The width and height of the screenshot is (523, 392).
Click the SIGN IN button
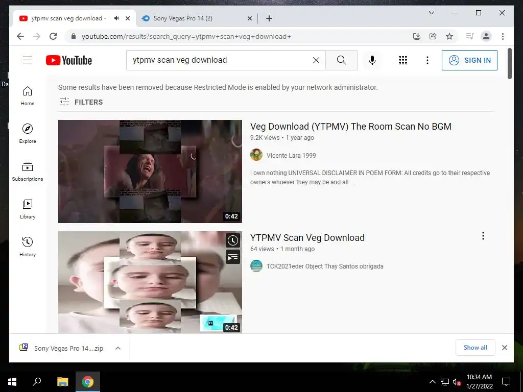click(469, 60)
